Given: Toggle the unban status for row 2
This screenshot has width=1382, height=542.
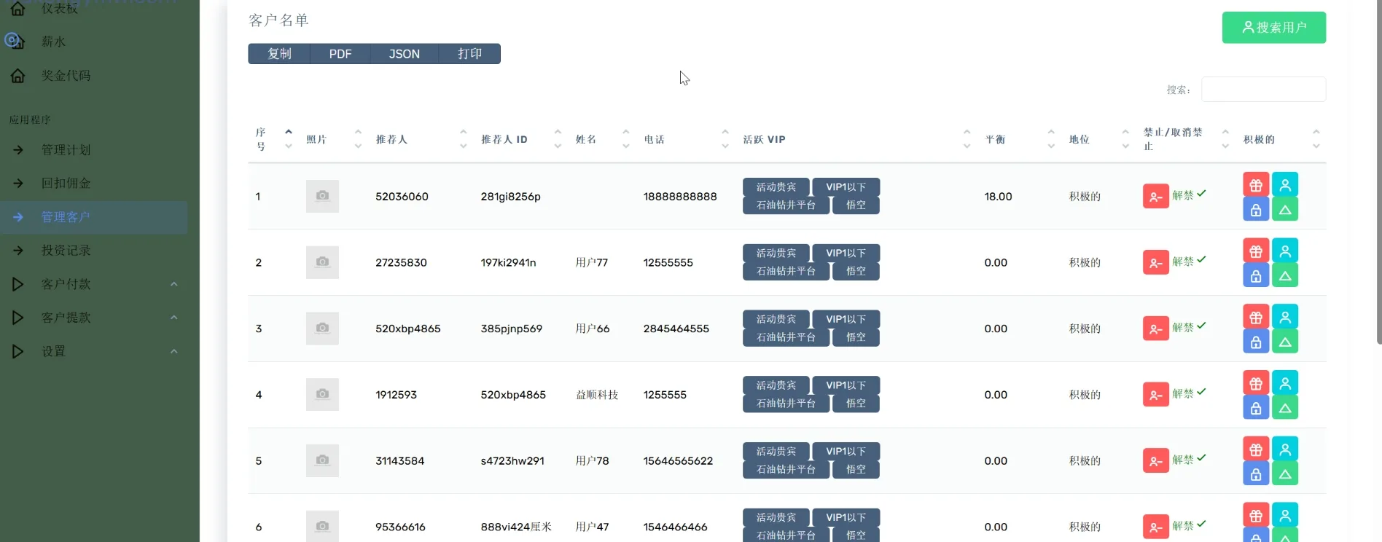Looking at the screenshot, I should [x=1188, y=262].
